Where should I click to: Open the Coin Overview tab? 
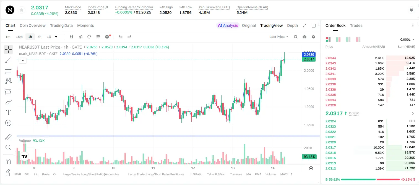point(33,25)
